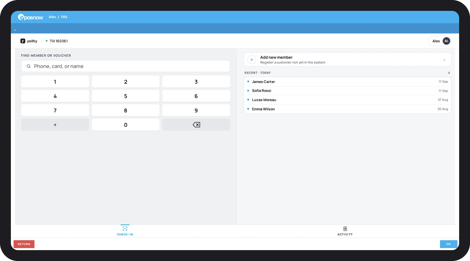Switch to the Activity tab
This screenshot has width=470, height=261.
345,231
